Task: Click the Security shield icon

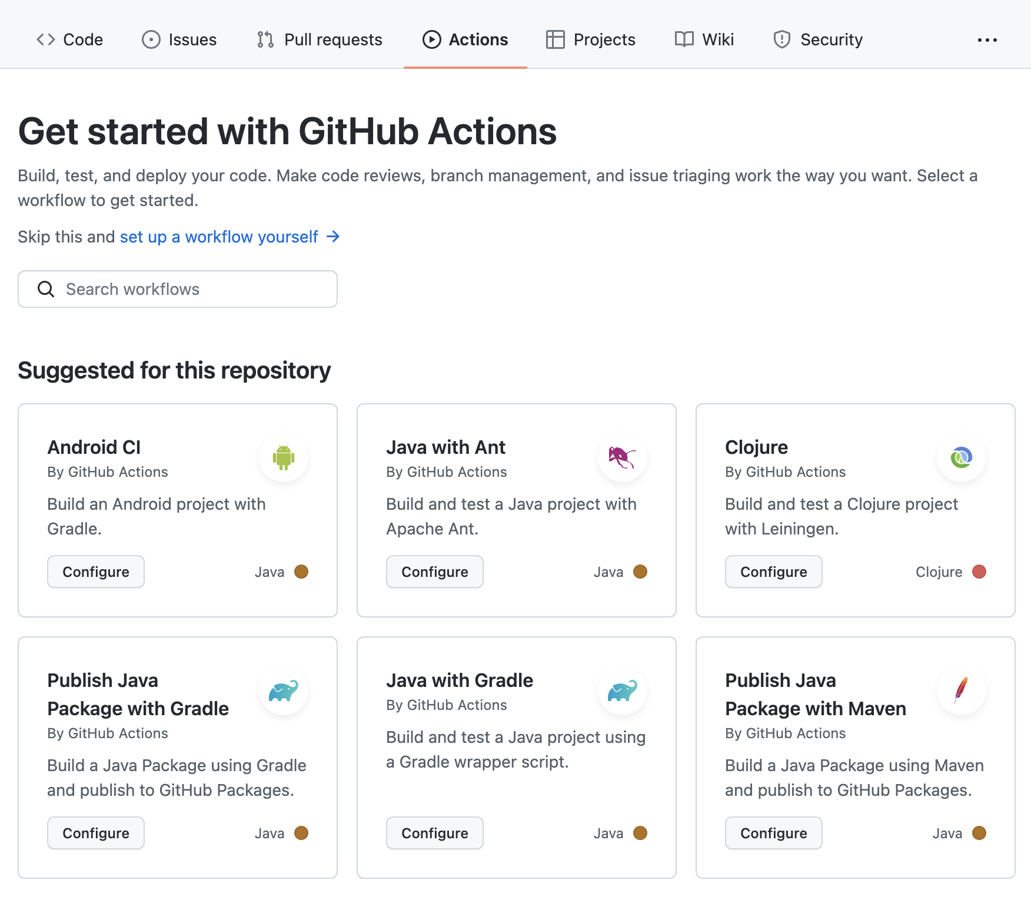Action: click(x=782, y=39)
